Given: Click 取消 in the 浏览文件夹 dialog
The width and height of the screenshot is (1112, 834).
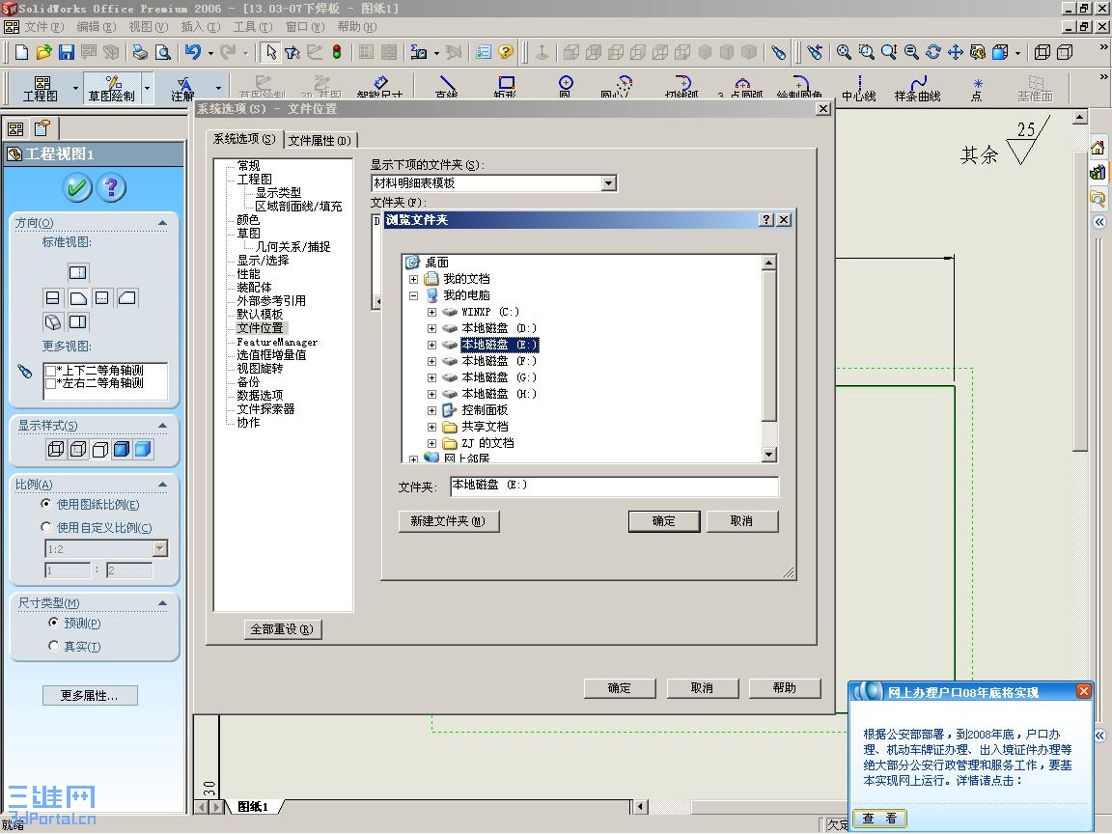Looking at the screenshot, I should 741,521.
